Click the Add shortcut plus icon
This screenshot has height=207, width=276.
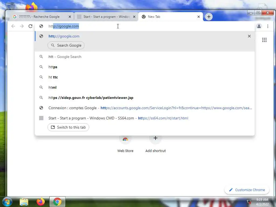point(156,138)
